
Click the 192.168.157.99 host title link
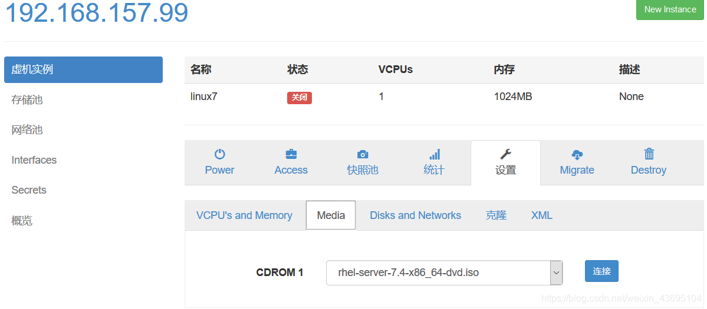pos(97,12)
